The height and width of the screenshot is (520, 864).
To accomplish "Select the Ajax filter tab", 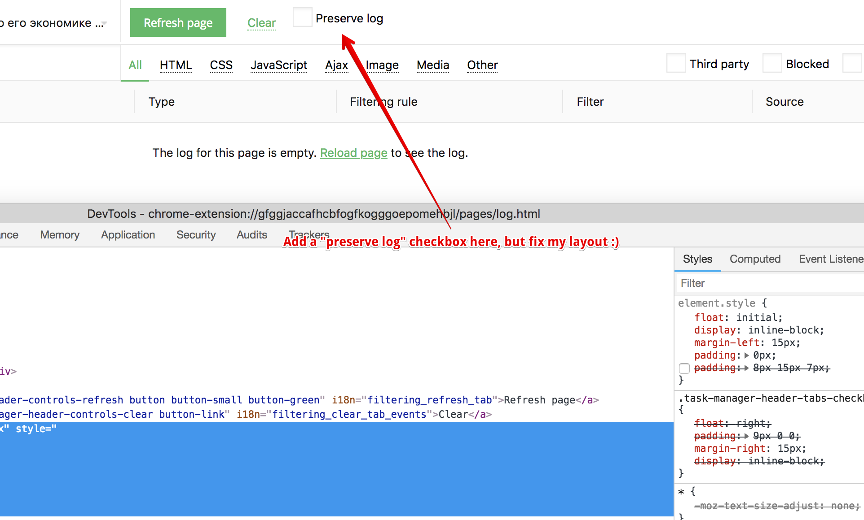I will 336,65.
